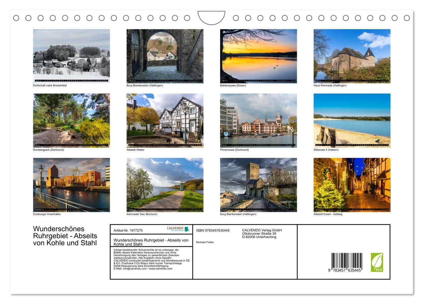Open the Haus Kemnade (Hattingen) photo
The height and width of the screenshot is (304, 423).
pos(352,56)
